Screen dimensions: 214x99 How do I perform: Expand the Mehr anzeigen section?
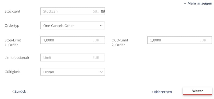point(198,3)
